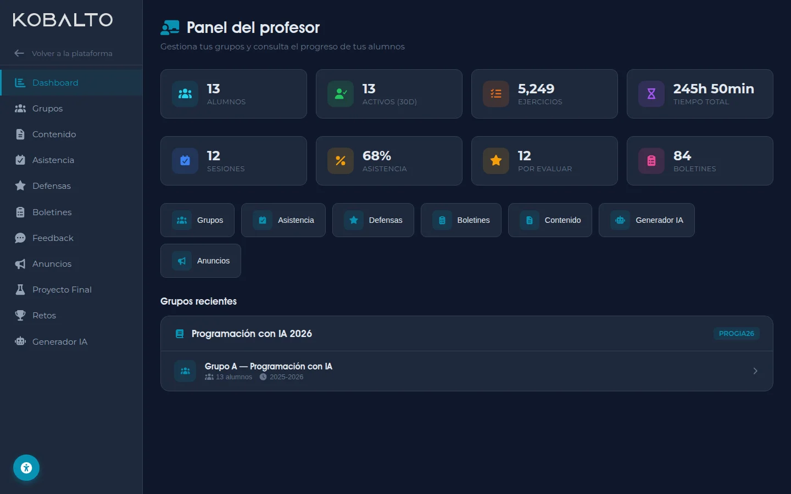791x494 pixels.
Task: Open Retos in the sidebar
Action: tap(71, 316)
